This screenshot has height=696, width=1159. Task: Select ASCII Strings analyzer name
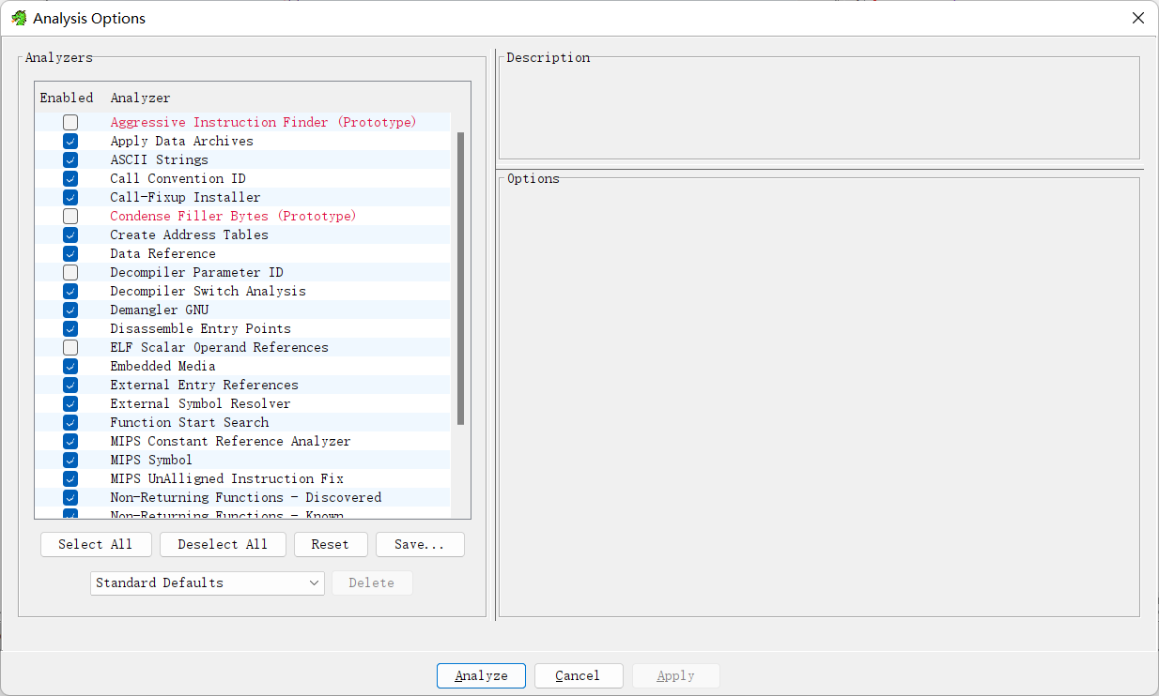coord(159,159)
